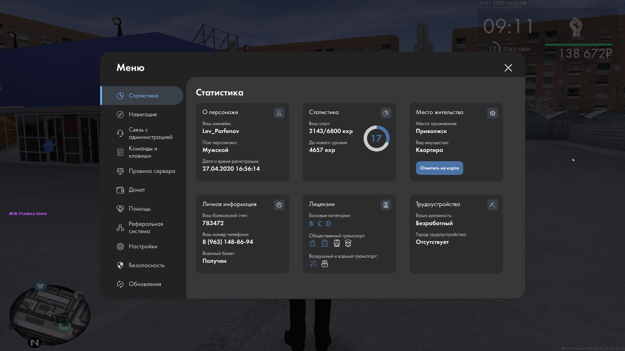Click the first bus license icon
Screen dimensions: 625x351
[312, 243]
